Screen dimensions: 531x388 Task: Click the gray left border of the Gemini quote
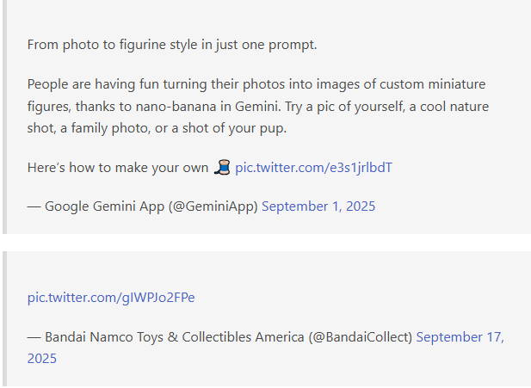3,116
